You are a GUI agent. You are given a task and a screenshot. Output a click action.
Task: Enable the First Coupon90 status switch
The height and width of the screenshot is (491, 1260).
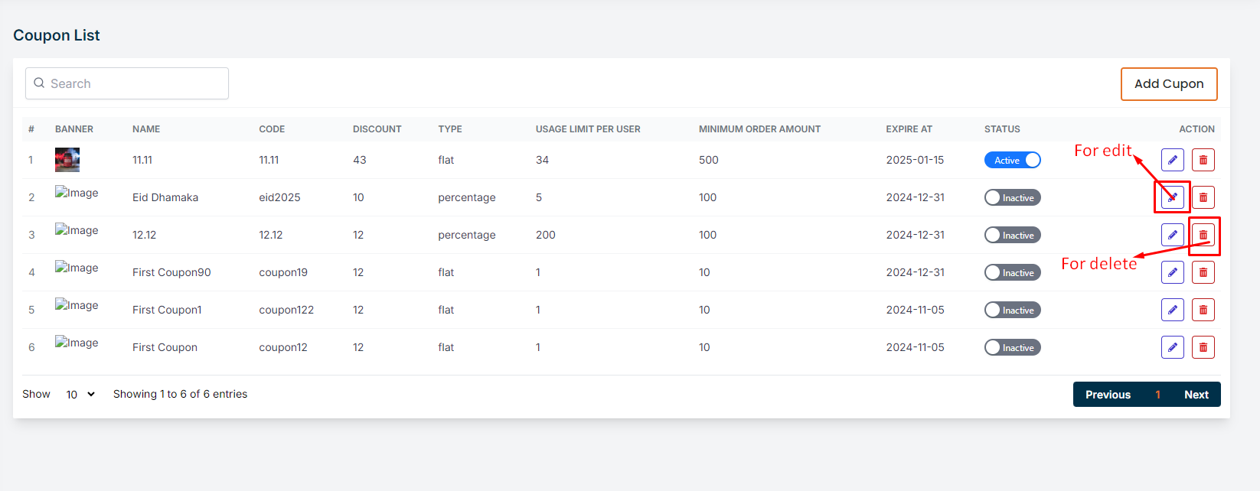[1012, 272]
